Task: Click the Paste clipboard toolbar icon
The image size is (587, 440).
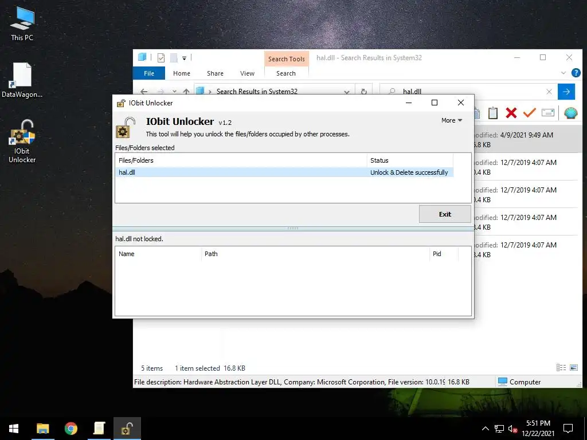Action: (x=492, y=113)
